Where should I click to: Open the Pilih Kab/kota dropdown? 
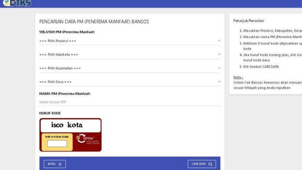point(101,54)
